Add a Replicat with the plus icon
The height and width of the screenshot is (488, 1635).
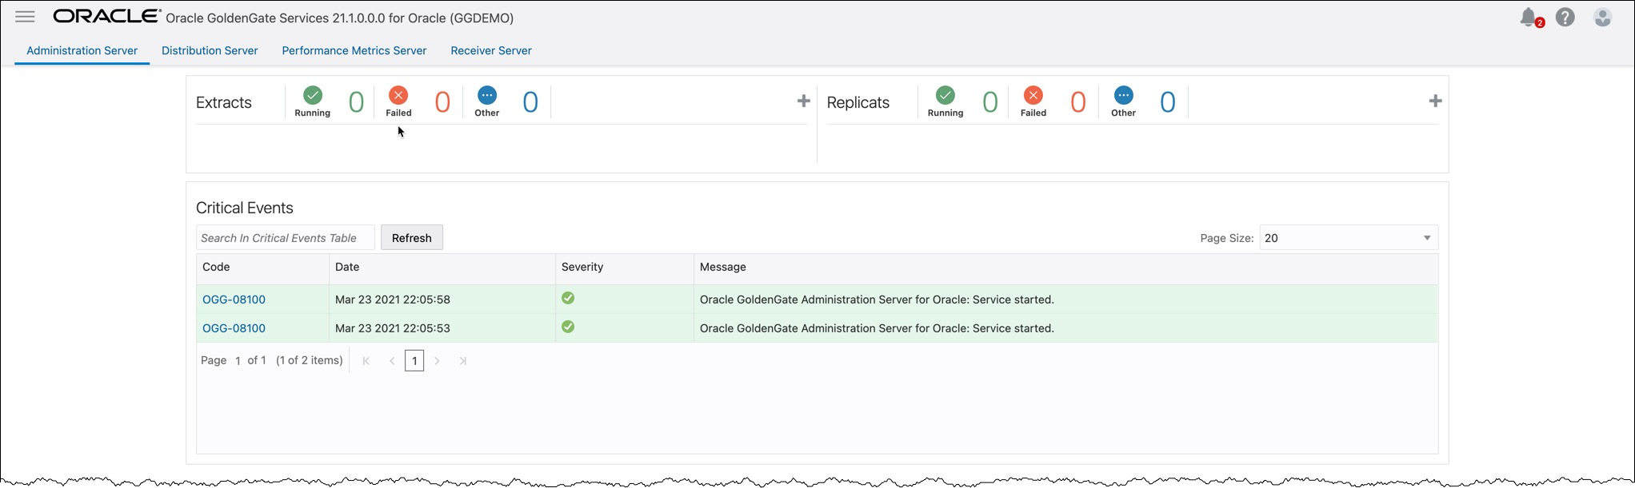(x=1435, y=101)
